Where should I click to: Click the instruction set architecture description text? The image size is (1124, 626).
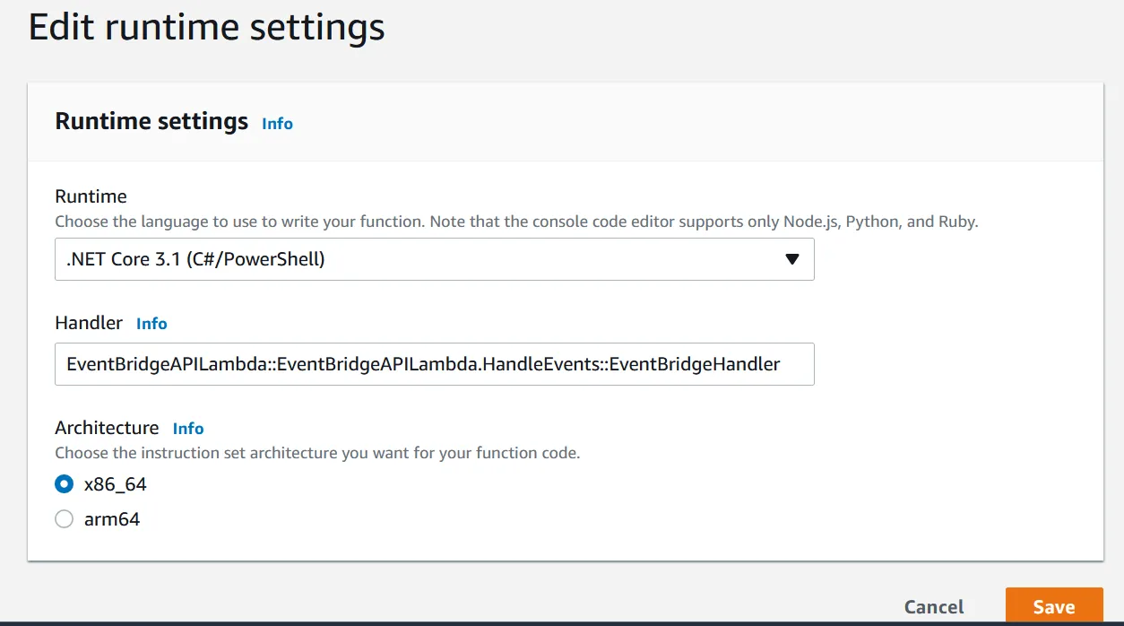(x=317, y=453)
